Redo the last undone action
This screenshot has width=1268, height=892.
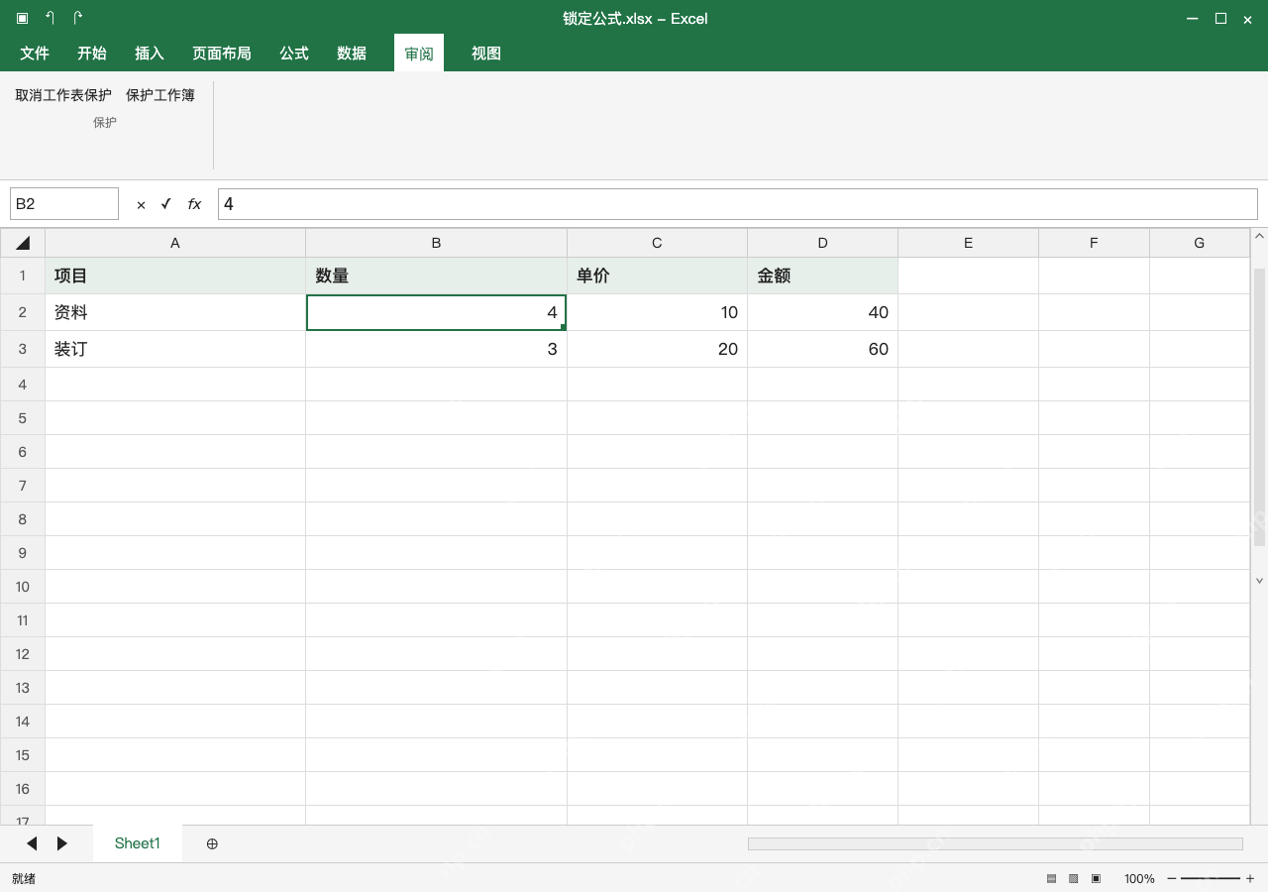coord(78,19)
